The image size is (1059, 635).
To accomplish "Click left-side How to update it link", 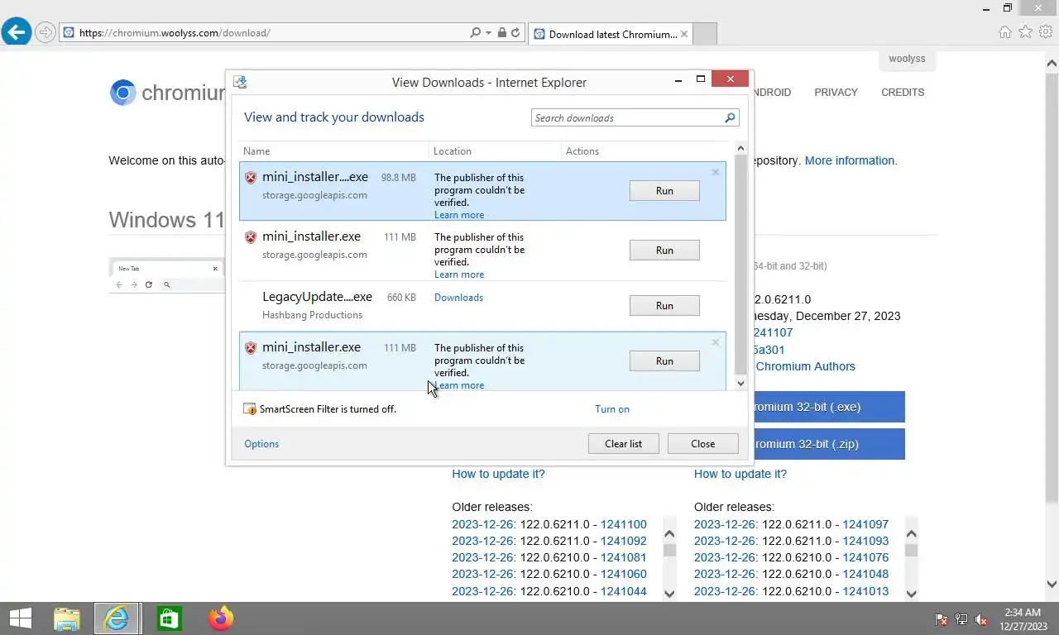I will click(498, 474).
